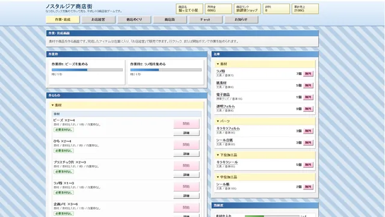
Task: Click the 商店名 status box
Action: tap(189, 9)
